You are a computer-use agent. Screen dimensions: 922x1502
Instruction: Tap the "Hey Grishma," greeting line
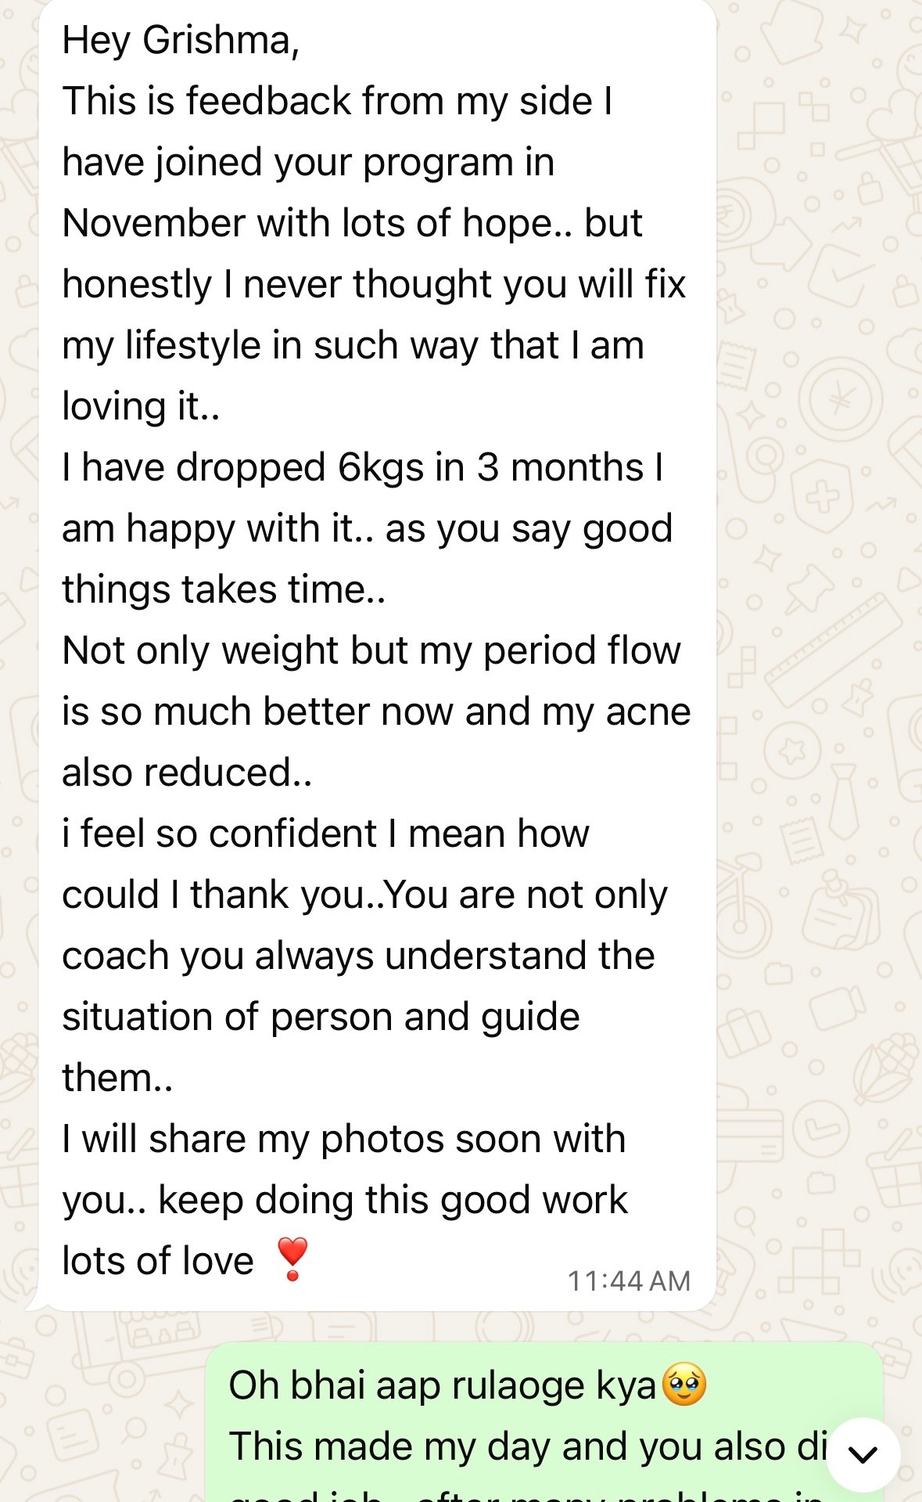[181, 40]
